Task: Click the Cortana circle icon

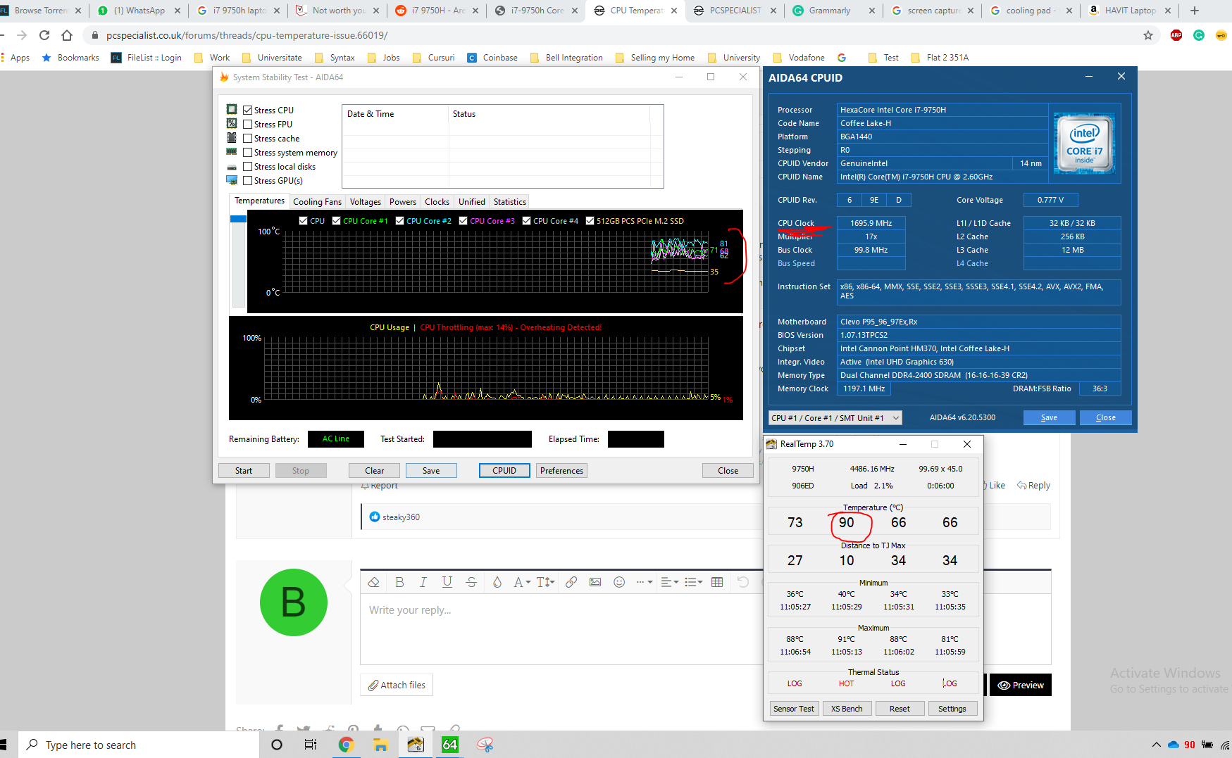Action: point(277,745)
